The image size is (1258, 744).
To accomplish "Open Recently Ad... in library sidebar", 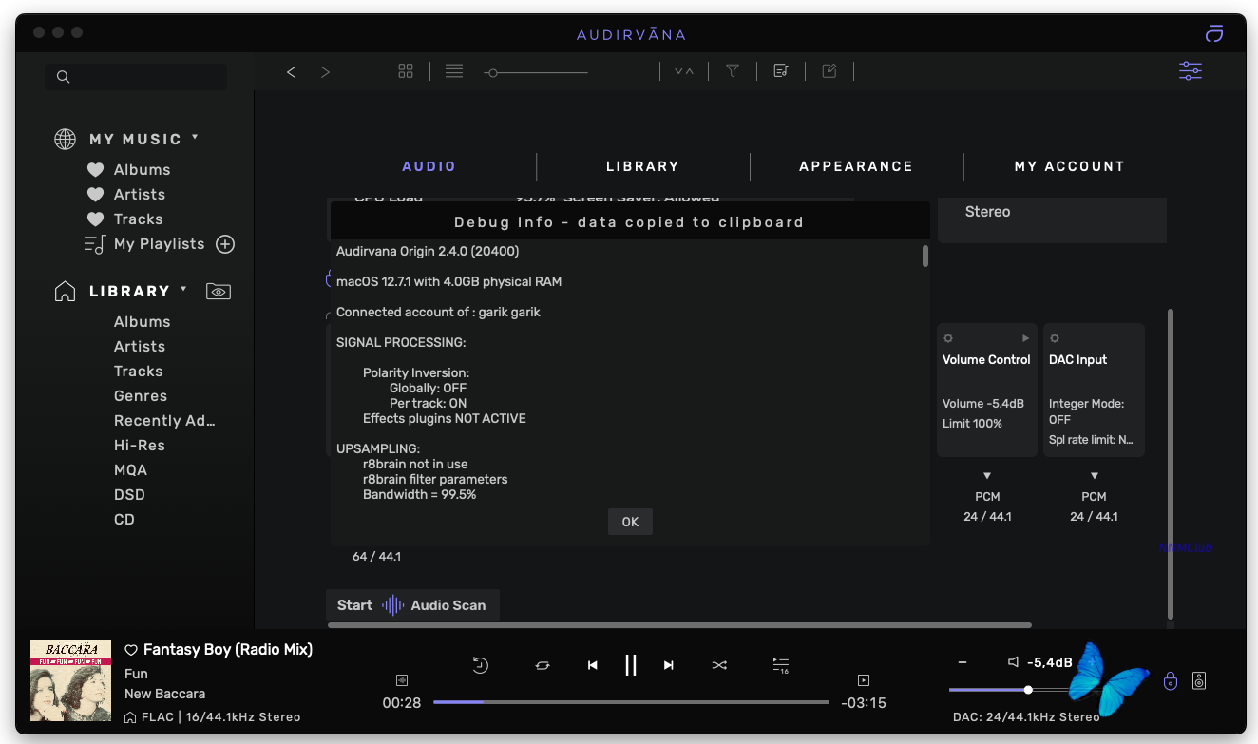I will tap(165, 421).
